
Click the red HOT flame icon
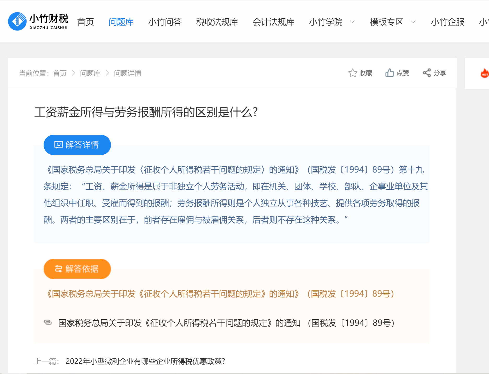(484, 73)
